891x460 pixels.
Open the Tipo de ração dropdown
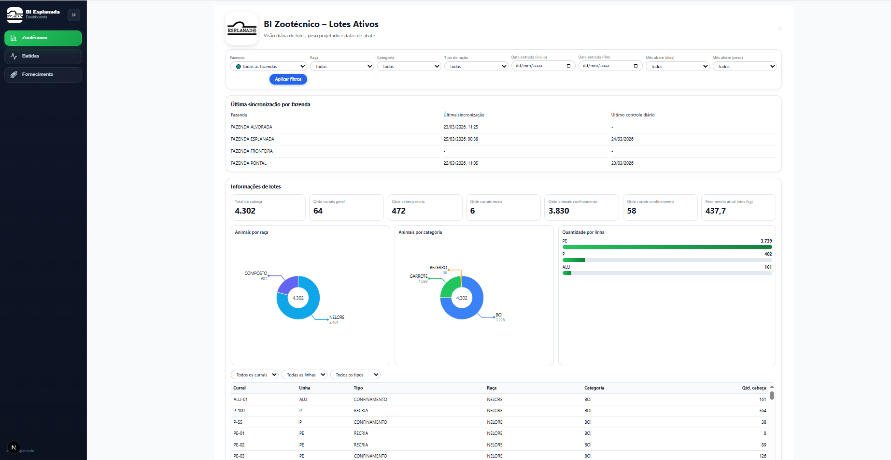[476, 67]
